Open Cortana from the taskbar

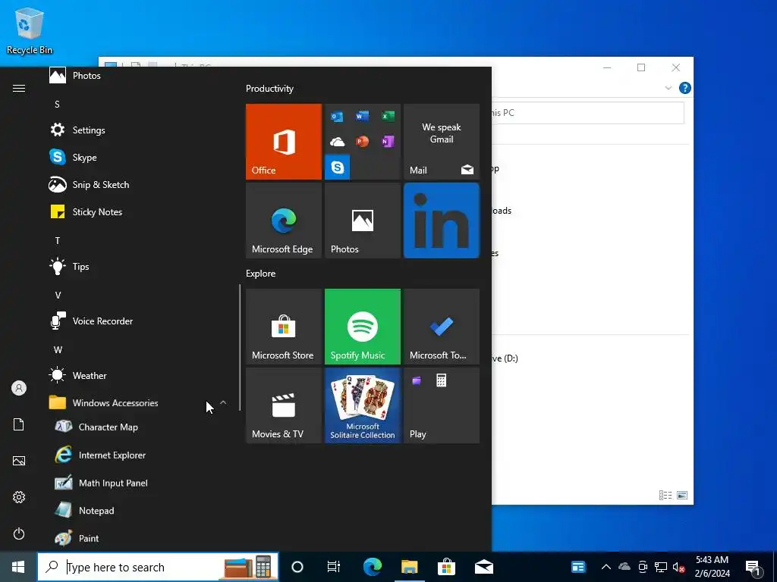click(x=297, y=567)
